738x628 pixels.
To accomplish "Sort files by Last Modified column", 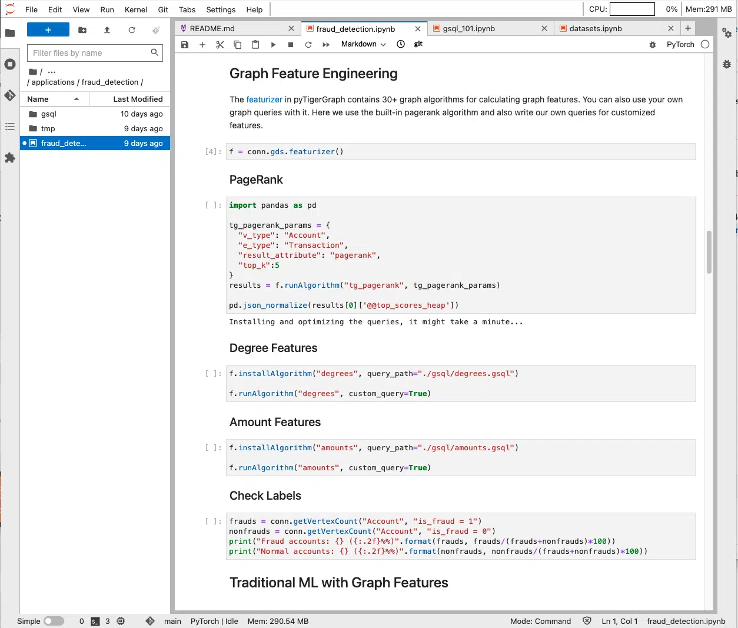I will coord(129,99).
